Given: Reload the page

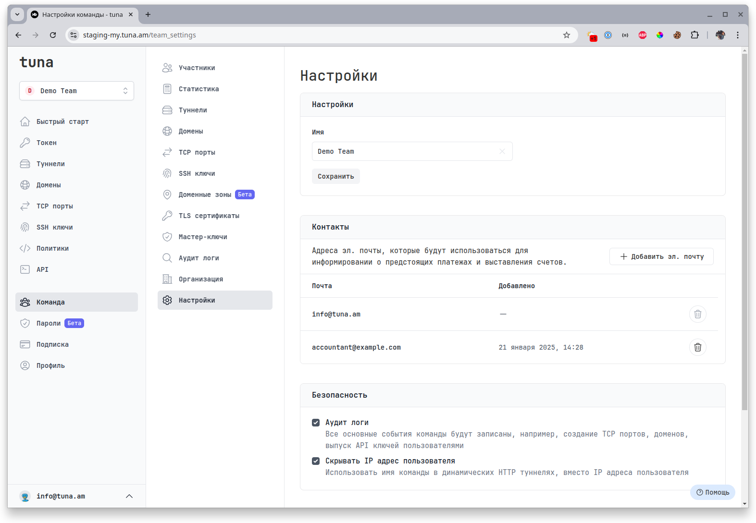Looking at the screenshot, I should point(53,35).
